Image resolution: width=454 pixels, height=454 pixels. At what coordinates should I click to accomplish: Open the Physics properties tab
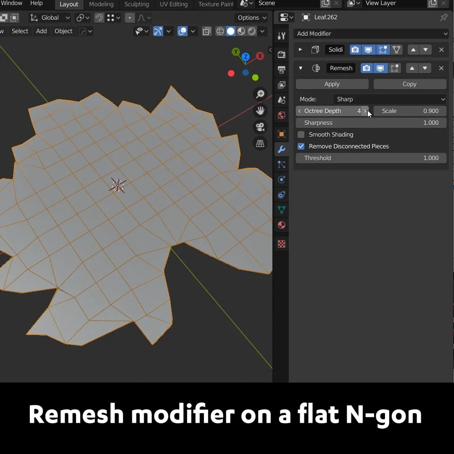tap(281, 179)
